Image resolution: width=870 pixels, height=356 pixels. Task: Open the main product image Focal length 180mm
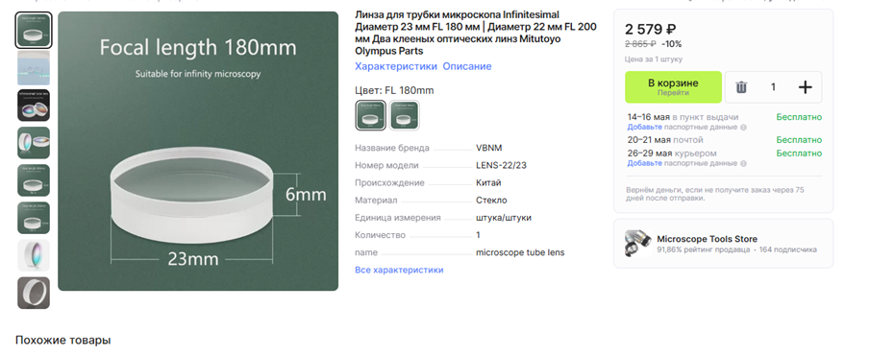[x=198, y=152]
